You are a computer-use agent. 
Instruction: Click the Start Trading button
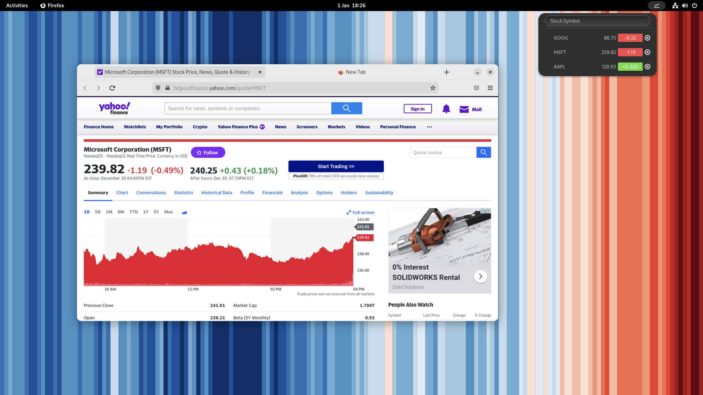[336, 166]
